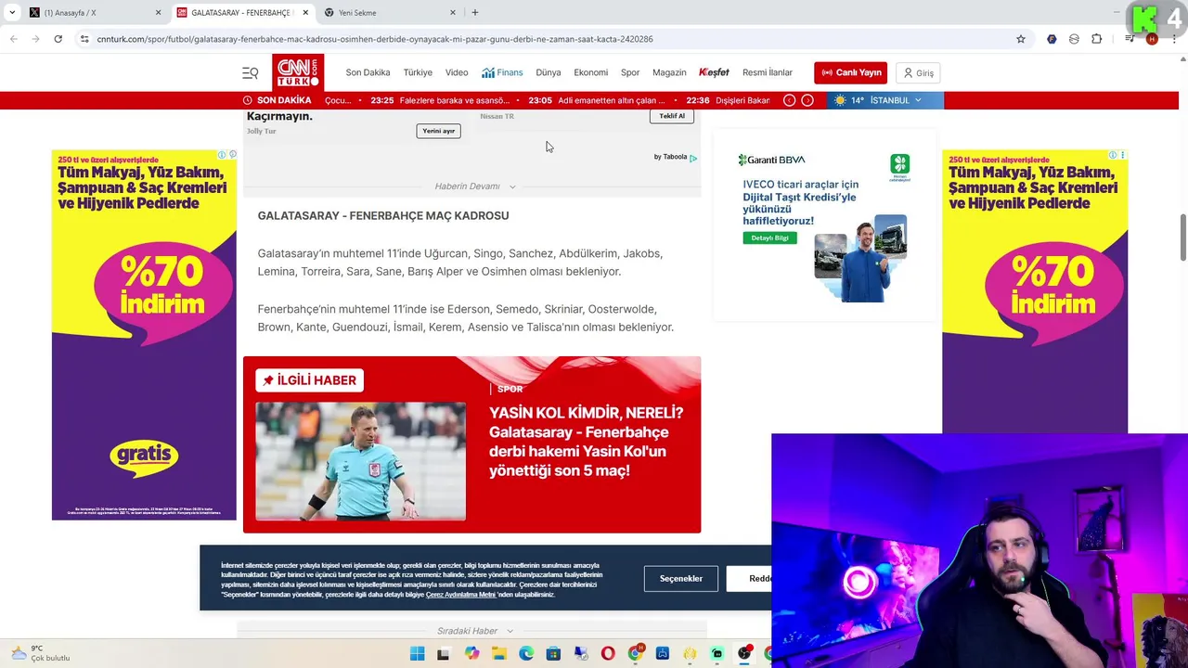Launch Copilot from the taskbar
1188x668 pixels.
[x=472, y=653]
